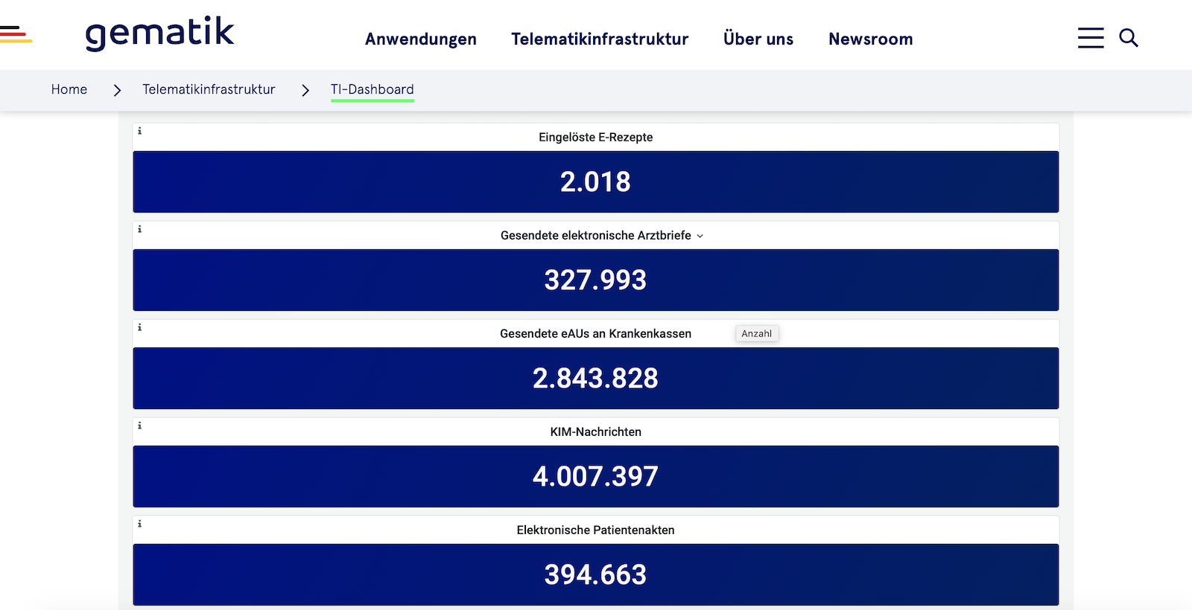The width and height of the screenshot is (1192, 610).
Task: Expand Gesendete elektronische Arztbriefe dropdown arrow
Action: tap(700, 236)
